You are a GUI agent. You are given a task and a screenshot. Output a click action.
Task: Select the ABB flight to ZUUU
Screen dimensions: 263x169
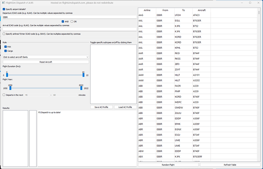197,113
